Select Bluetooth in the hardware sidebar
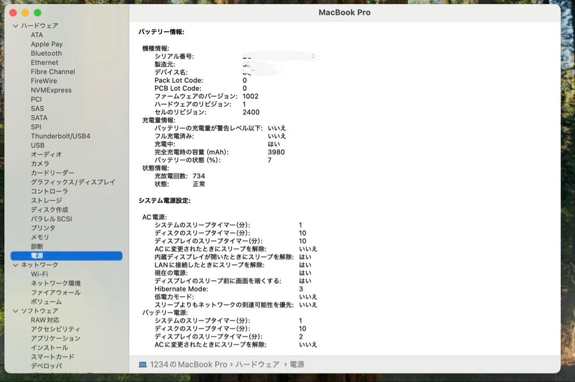The image size is (575, 382). (x=46, y=53)
